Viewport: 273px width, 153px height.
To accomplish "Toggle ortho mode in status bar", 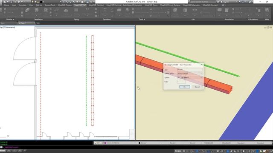I will (x=193, y=151).
